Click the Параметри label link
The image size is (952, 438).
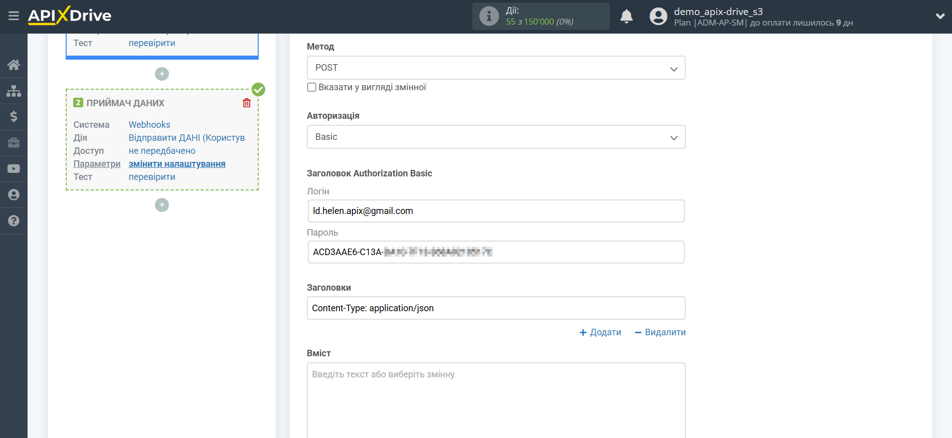(97, 164)
